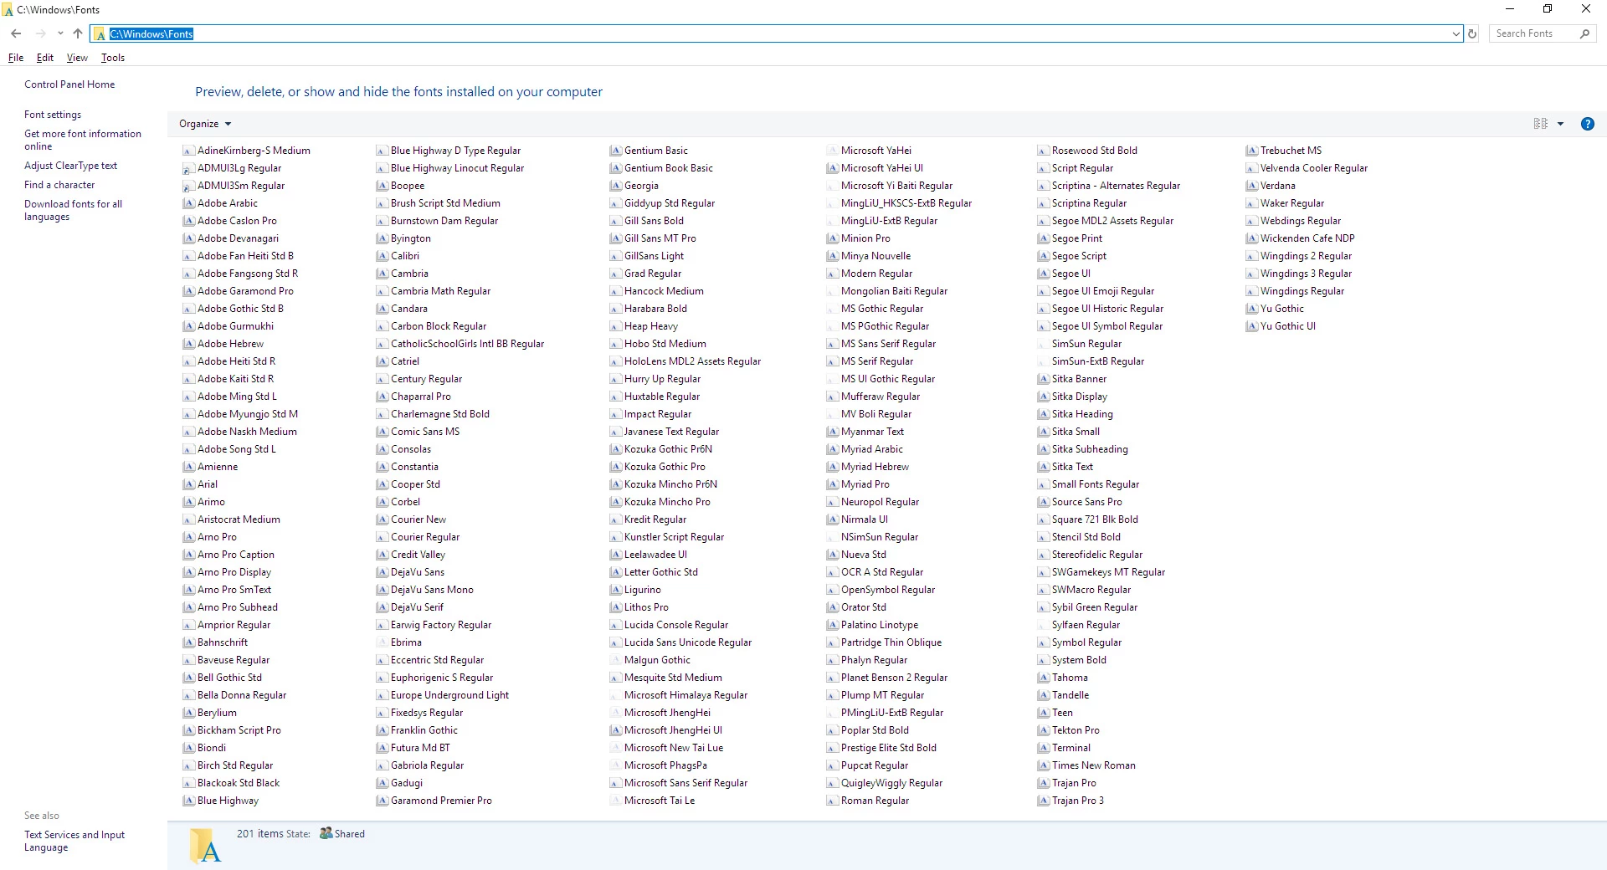Image resolution: width=1607 pixels, height=870 pixels.
Task: Select Roman Regular font name
Action: point(875,801)
